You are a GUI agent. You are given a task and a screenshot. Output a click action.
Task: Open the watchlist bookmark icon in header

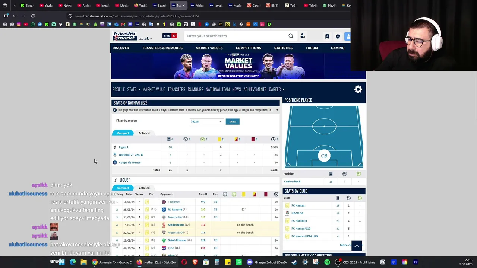[327, 36]
